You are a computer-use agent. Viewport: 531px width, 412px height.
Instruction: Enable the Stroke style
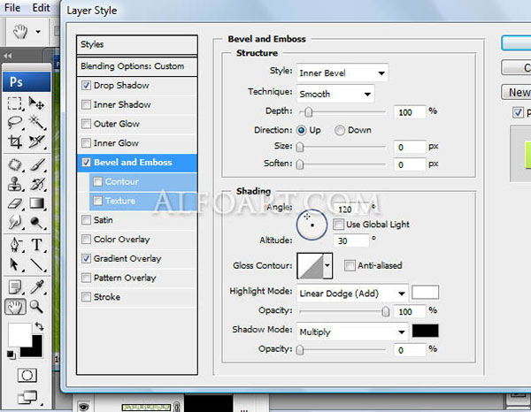87,297
